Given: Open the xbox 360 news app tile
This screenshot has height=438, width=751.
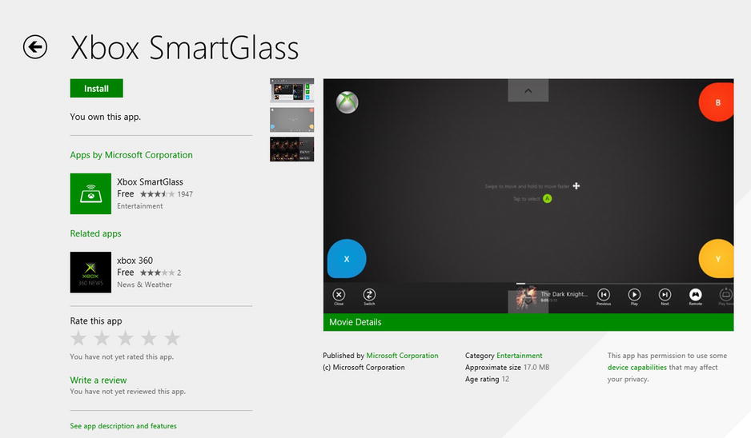Looking at the screenshot, I should coord(90,273).
